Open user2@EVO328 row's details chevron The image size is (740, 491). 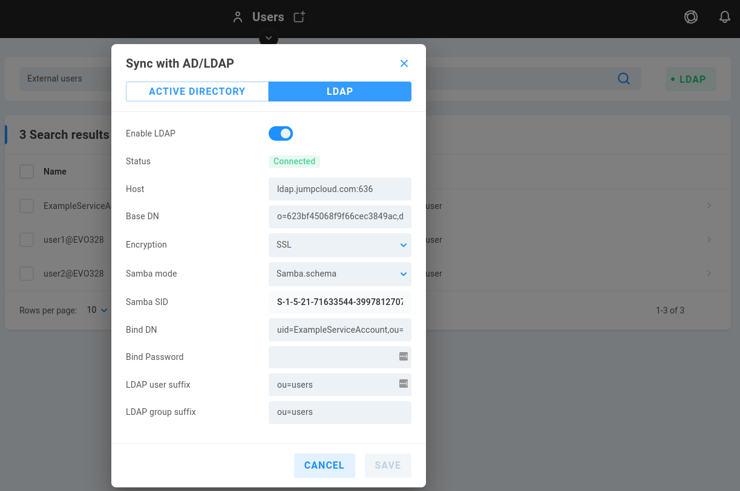[709, 274]
